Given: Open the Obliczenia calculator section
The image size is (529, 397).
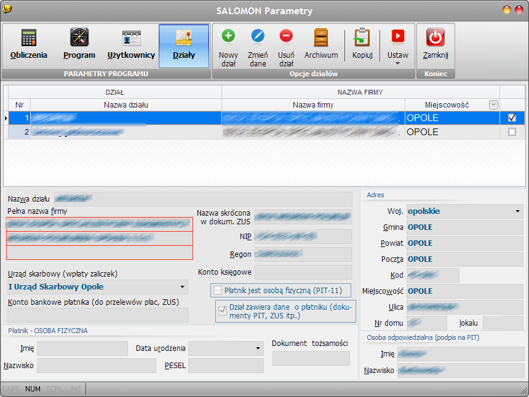Looking at the screenshot, I should pos(29,45).
